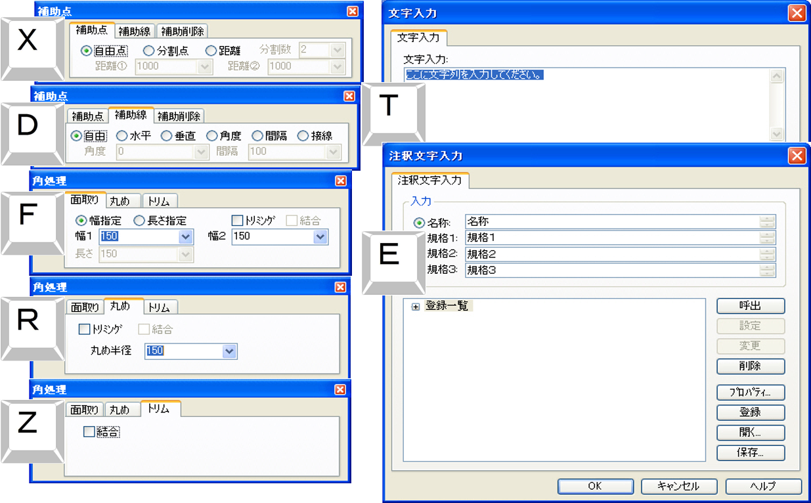This screenshot has width=811, height=503.
Task: Click the X keyboard key icon
Action: pyautogui.click(x=28, y=41)
